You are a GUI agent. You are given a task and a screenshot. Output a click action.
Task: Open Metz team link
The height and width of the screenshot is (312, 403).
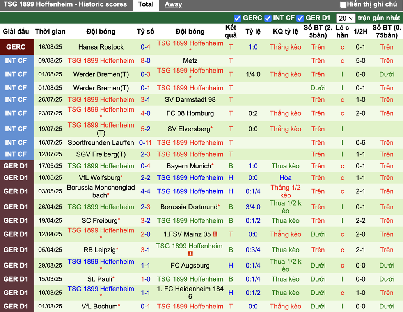[190, 61]
